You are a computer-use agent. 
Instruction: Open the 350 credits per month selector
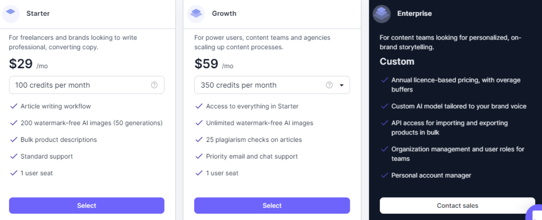coord(272,85)
